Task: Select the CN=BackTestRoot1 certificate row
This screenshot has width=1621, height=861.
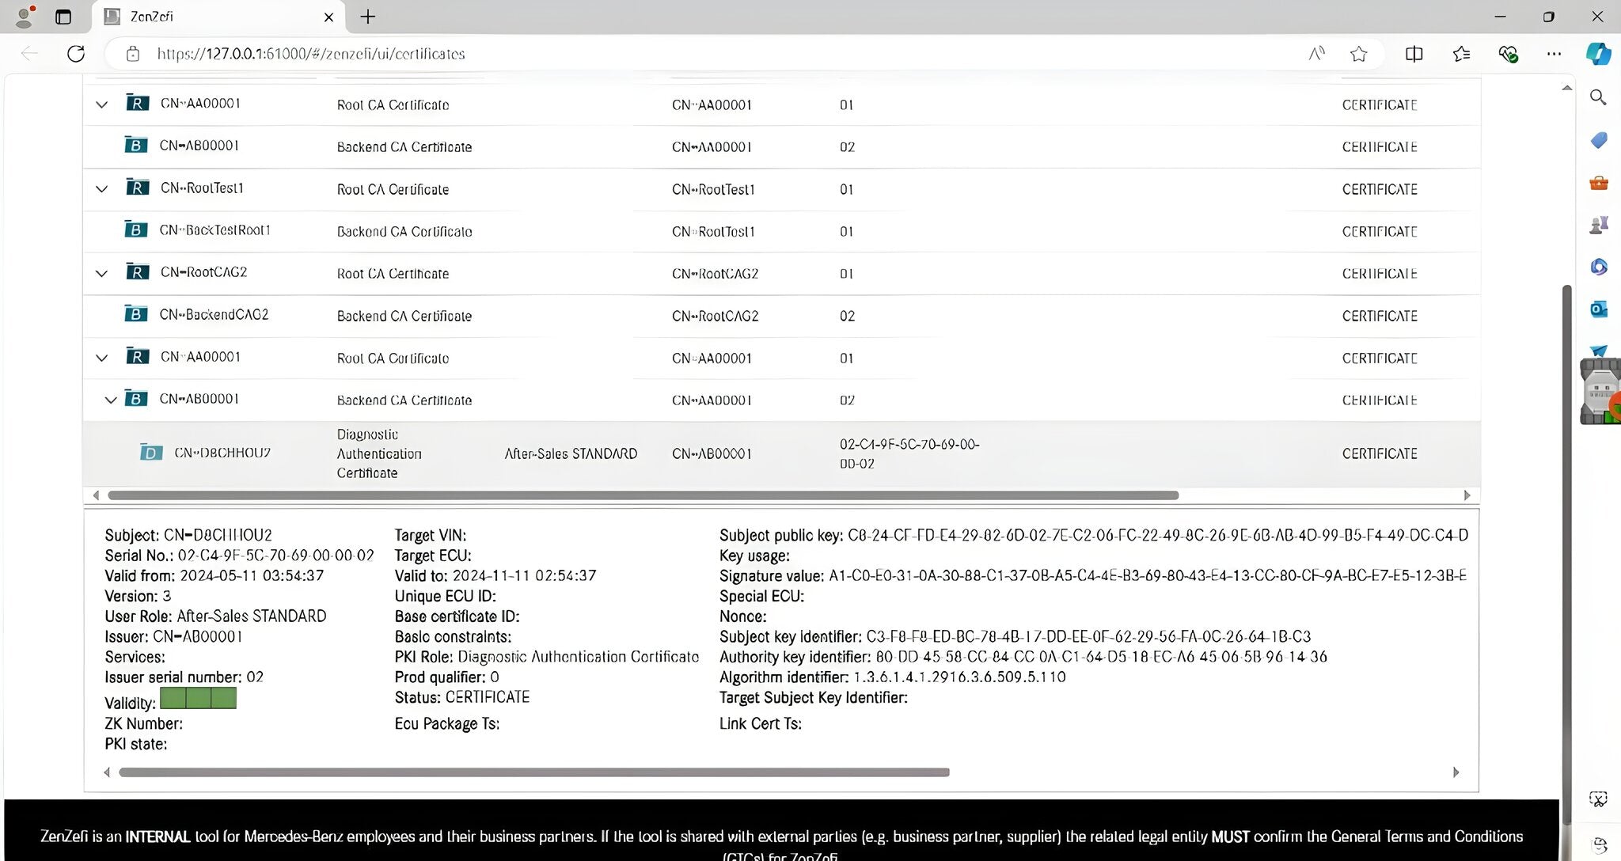Action: pyautogui.click(x=781, y=231)
